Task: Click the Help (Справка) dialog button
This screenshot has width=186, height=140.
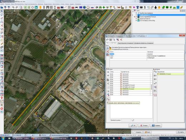Action: pyautogui.click(x=156, y=125)
